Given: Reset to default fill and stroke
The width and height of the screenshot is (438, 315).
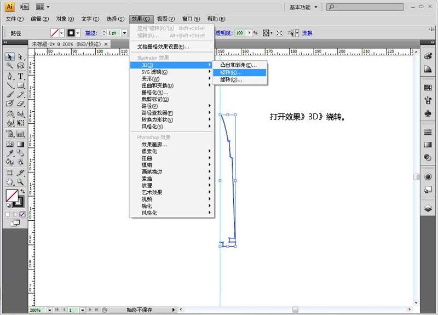Looking at the screenshot, I should [x=9, y=205].
